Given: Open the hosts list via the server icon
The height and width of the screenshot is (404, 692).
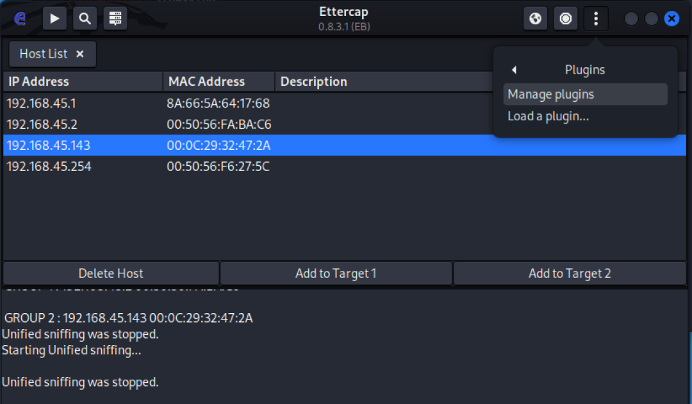Looking at the screenshot, I should [x=115, y=18].
